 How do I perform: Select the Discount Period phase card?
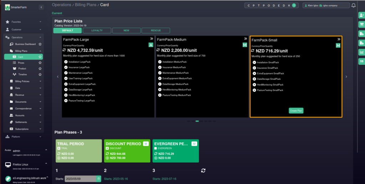click(127, 151)
